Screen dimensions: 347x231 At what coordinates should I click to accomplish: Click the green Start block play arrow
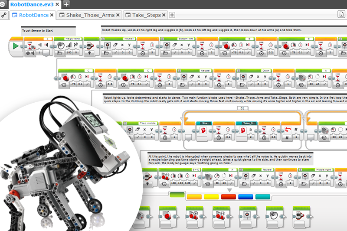click(16, 46)
